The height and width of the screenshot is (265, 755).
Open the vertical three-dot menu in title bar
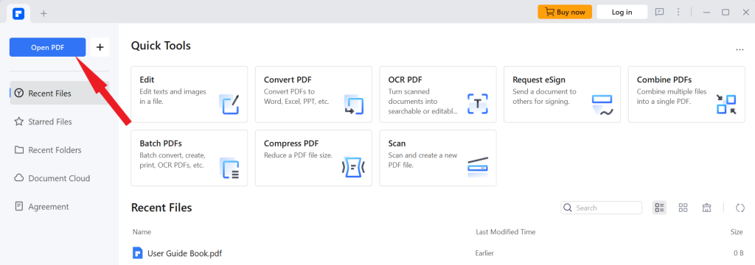[678, 12]
